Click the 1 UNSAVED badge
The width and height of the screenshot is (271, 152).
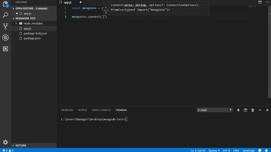(x=41, y=8)
